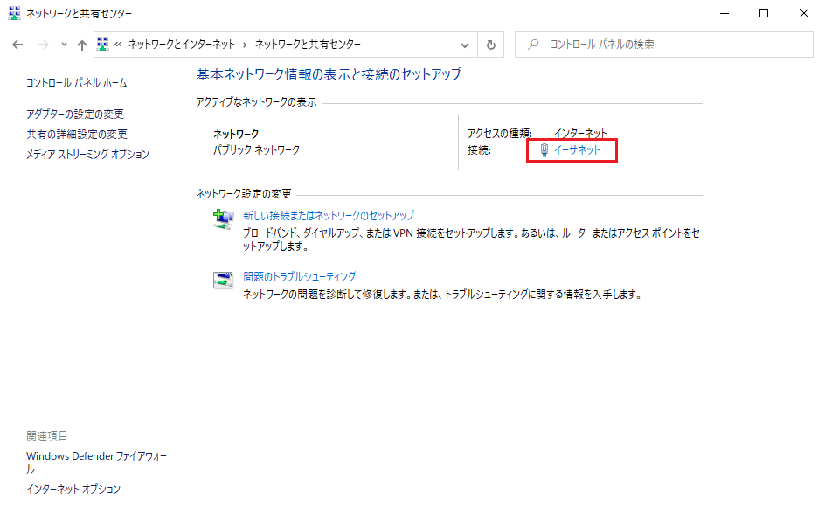Screen dimensions: 825x514
Task: Click the Ethernet connection link
Action: pyautogui.click(x=577, y=150)
